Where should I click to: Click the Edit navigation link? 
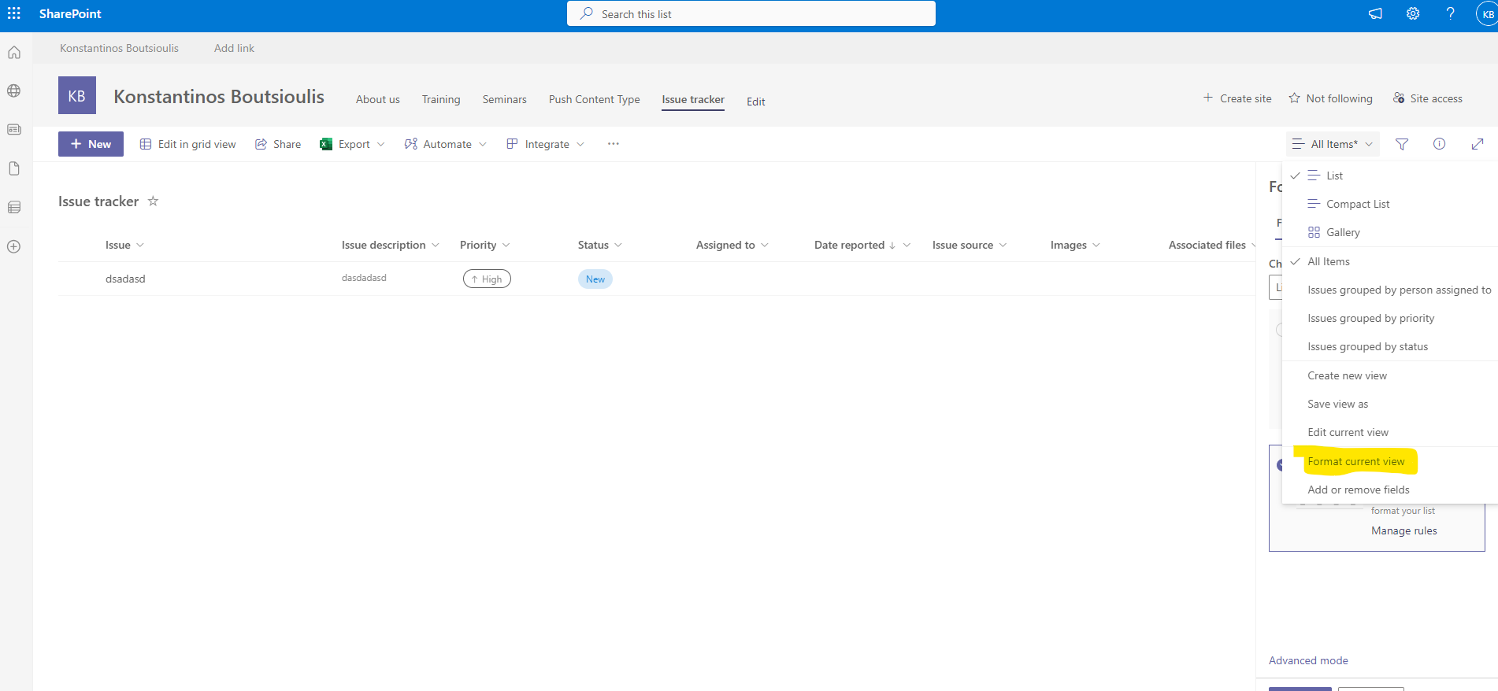coord(756,102)
